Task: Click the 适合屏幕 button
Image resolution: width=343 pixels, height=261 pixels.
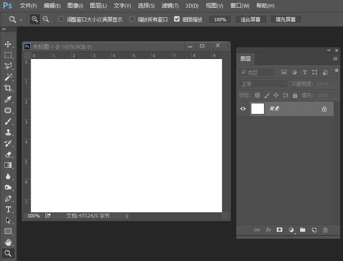Action: point(251,19)
